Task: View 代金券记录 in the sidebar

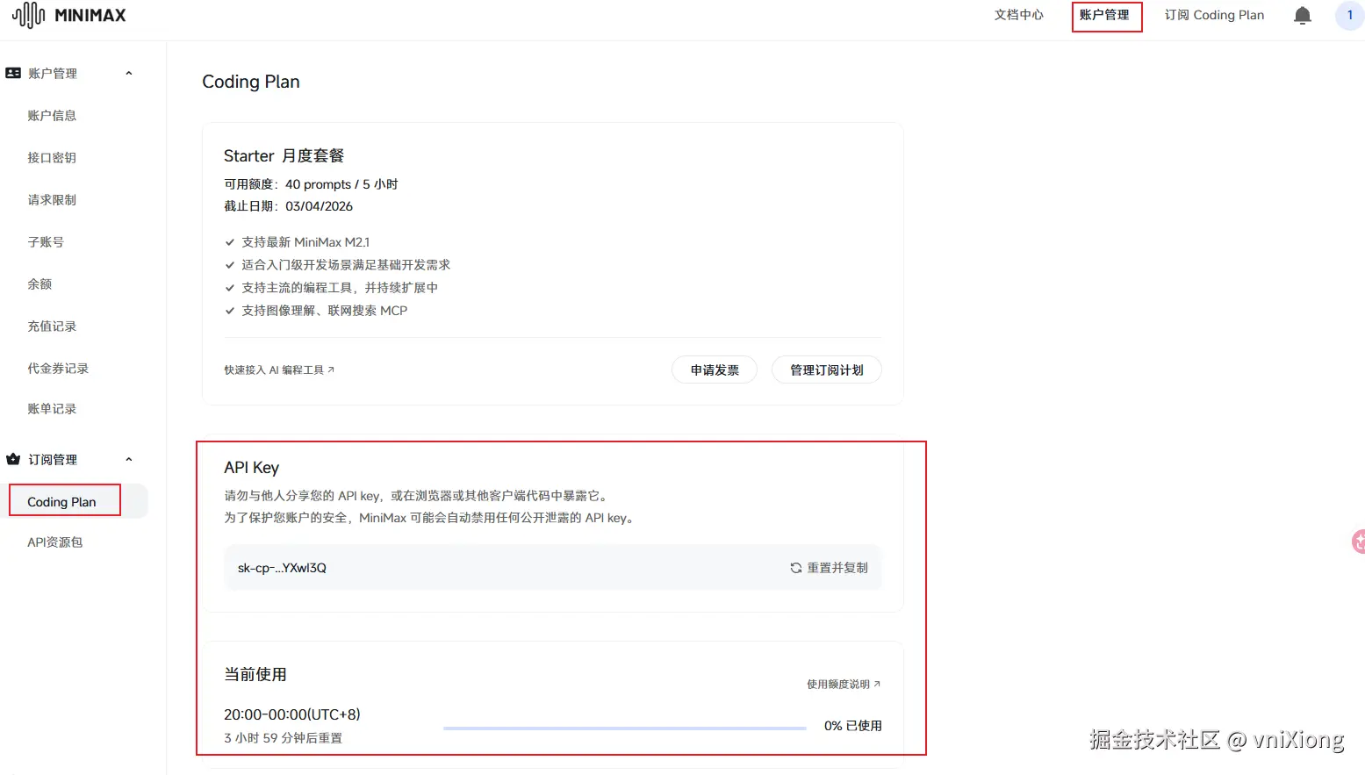Action: point(58,368)
